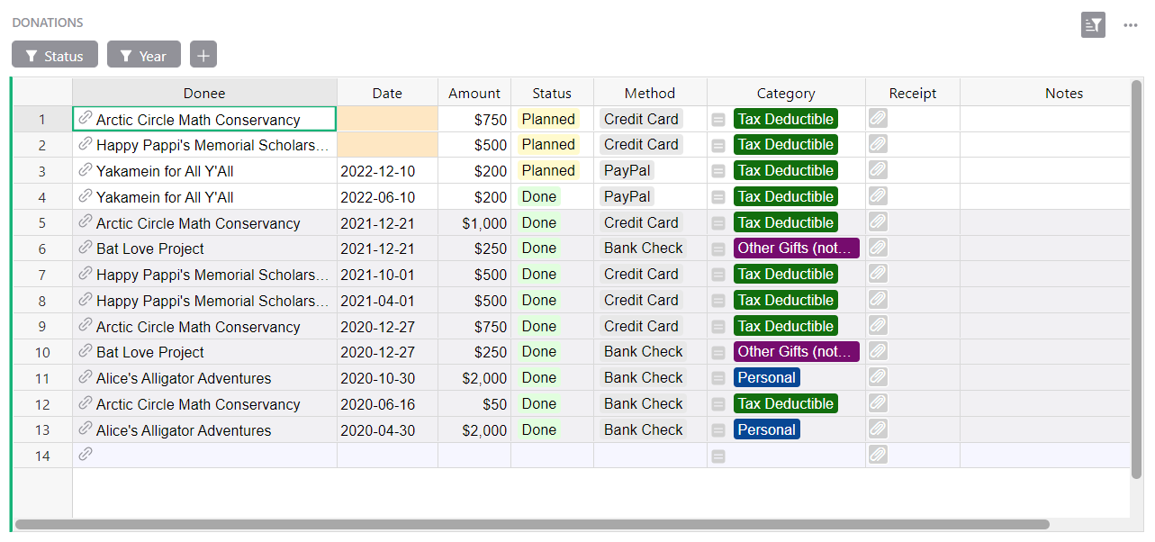
Task: Select the DONATIONS view title
Action: click(x=47, y=23)
